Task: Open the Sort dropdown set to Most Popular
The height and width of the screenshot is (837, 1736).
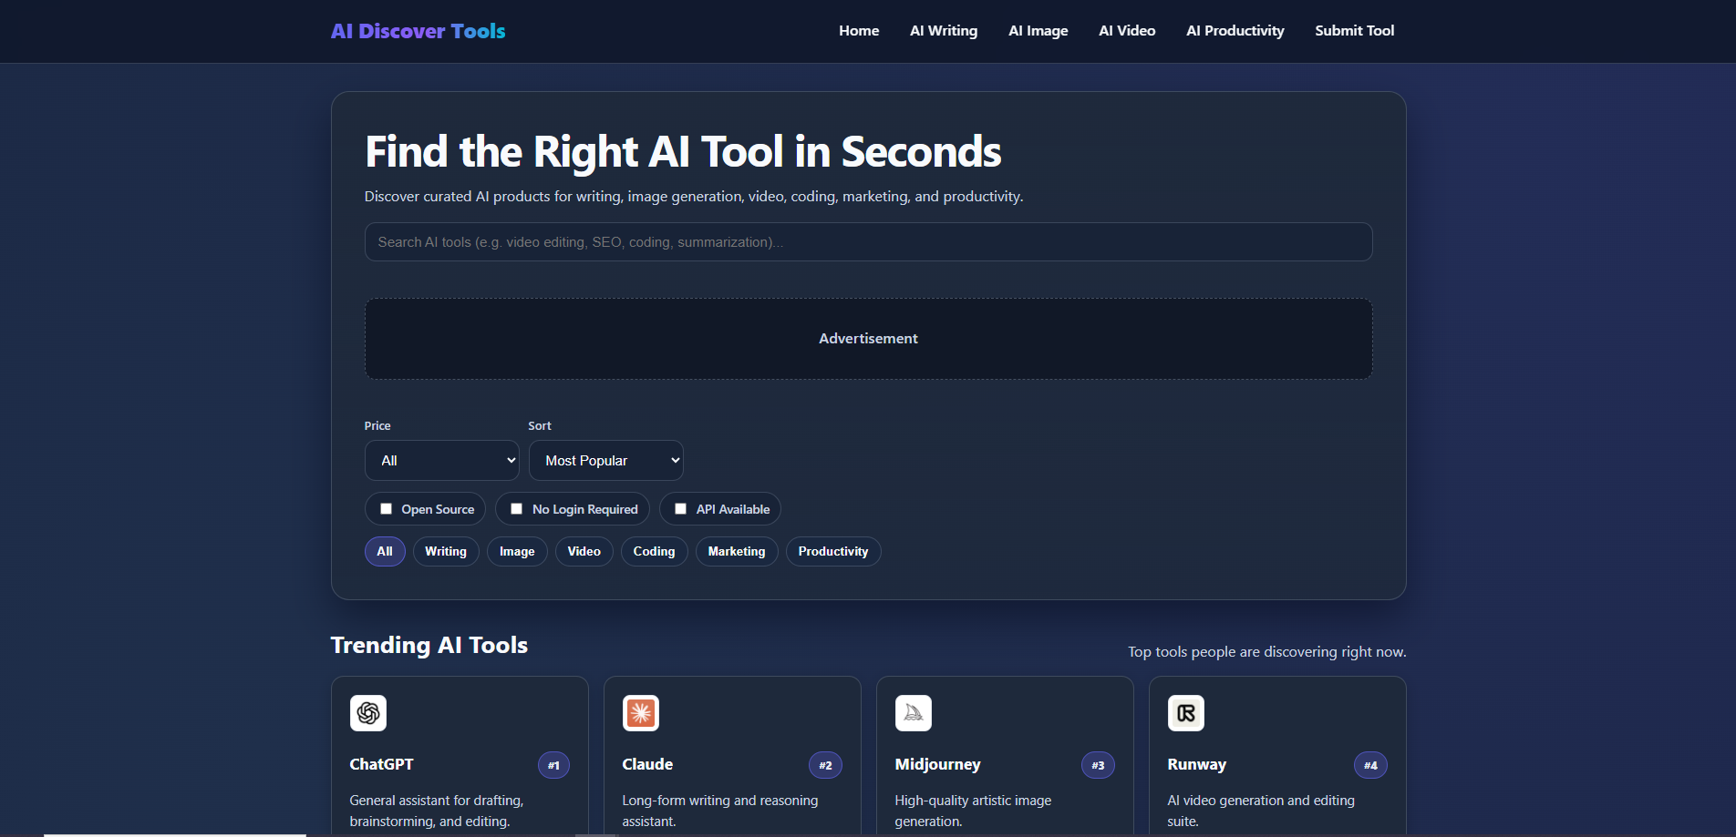Action: tap(605, 460)
